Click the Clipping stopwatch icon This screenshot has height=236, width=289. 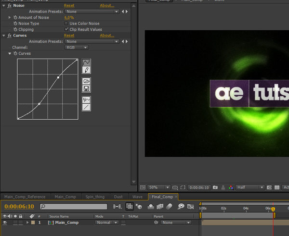pyautogui.click(x=15, y=29)
